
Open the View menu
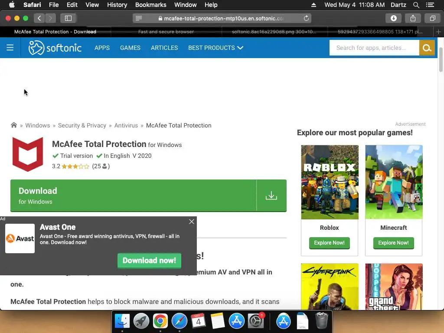(x=92, y=5)
